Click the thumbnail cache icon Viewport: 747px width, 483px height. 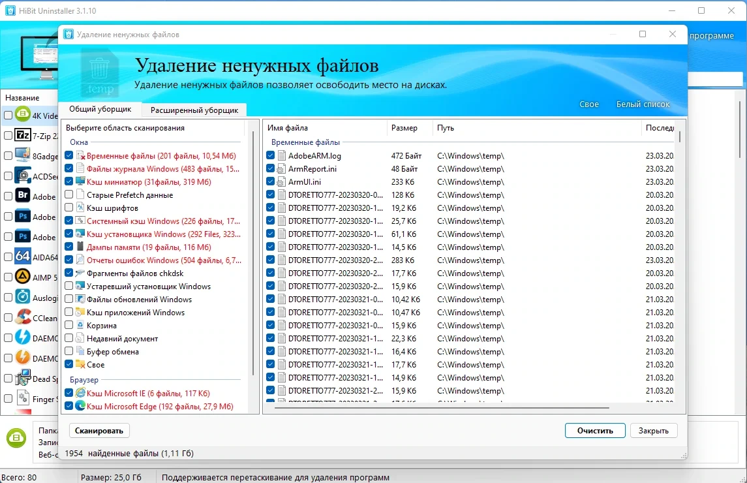[x=80, y=181]
